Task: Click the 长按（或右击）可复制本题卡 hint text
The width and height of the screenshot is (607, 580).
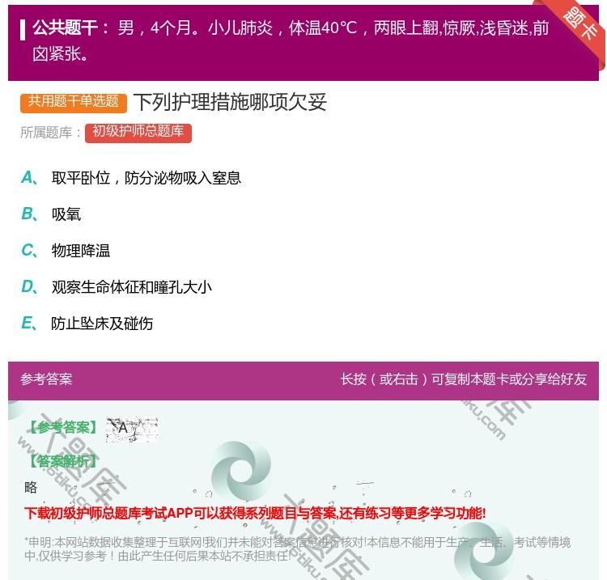Action: pos(464,379)
